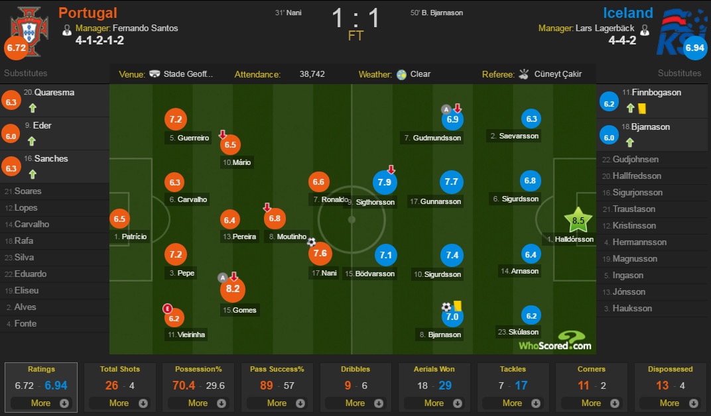Click the goal ball icon beside Nani
711x416 pixels.
coord(311,242)
